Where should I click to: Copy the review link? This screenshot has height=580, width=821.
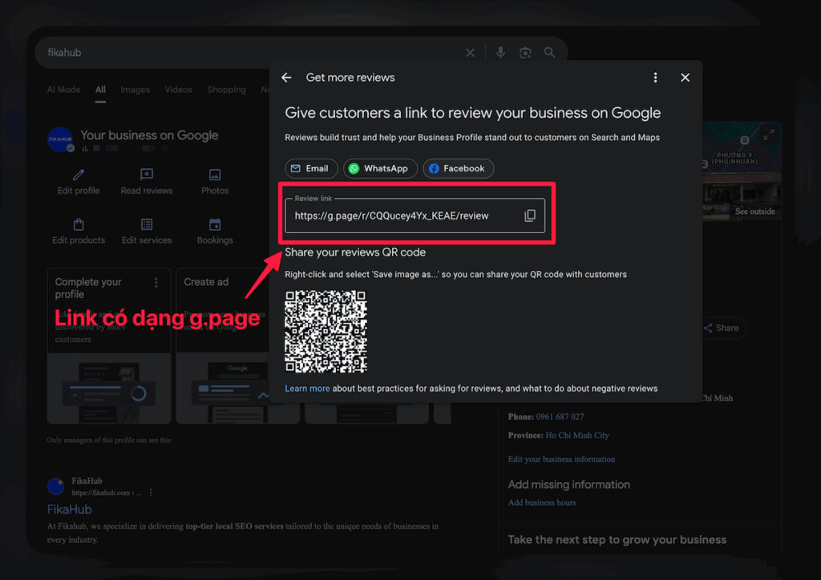(530, 215)
